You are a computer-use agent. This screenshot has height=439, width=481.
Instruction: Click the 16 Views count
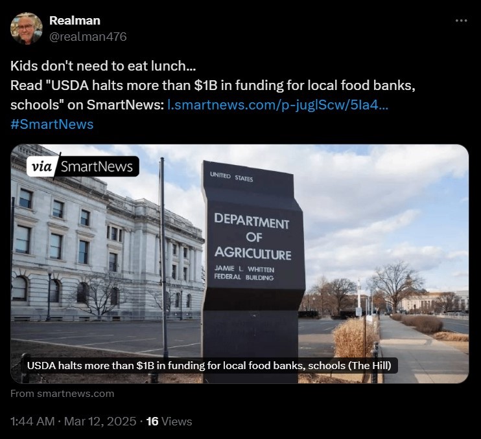[169, 422]
